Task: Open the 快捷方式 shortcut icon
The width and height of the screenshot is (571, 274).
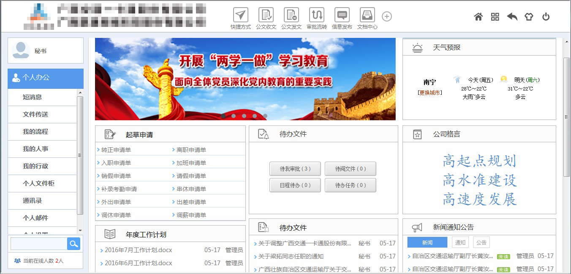Action: 240,16
